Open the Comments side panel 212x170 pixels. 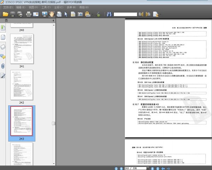tap(3, 57)
